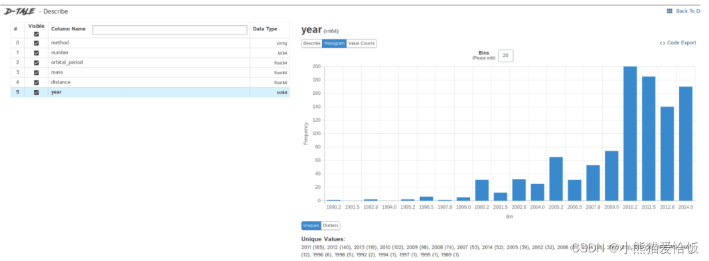709x261 pixels.
Task: Select the method row in column list
Action: point(150,43)
